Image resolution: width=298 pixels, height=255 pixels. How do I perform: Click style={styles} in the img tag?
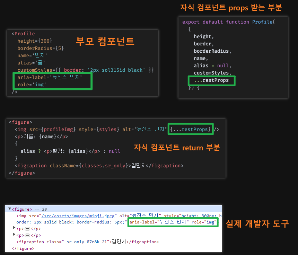click(x=99, y=129)
